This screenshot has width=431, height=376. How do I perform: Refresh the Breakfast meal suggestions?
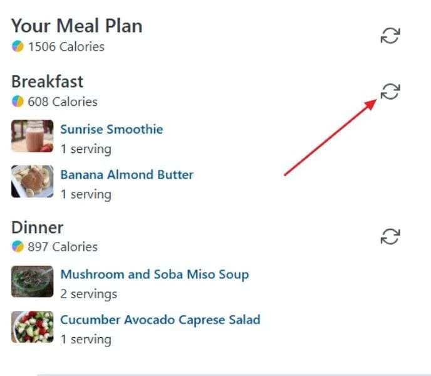(390, 91)
